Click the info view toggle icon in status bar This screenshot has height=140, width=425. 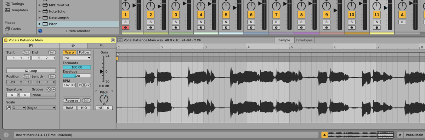(x=6, y=135)
